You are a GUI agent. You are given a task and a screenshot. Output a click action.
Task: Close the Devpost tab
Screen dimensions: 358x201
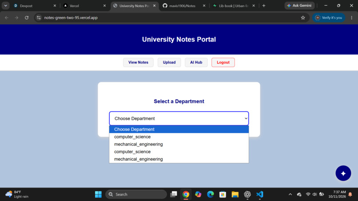pyautogui.click(x=55, y=6)
